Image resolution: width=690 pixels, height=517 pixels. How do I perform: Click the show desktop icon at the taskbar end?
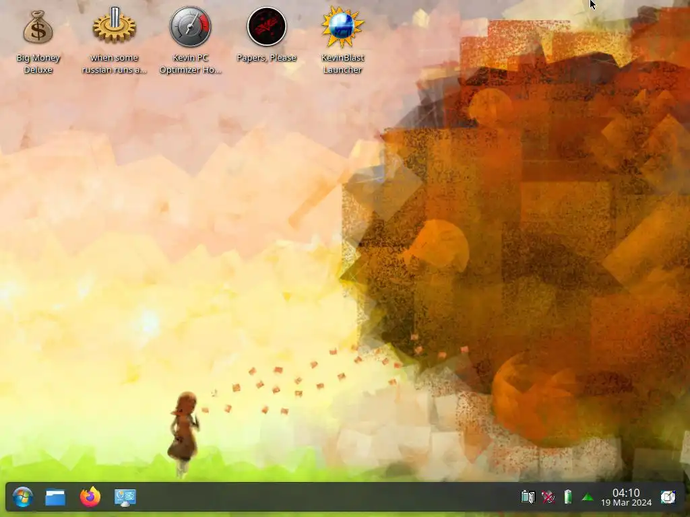668,497
